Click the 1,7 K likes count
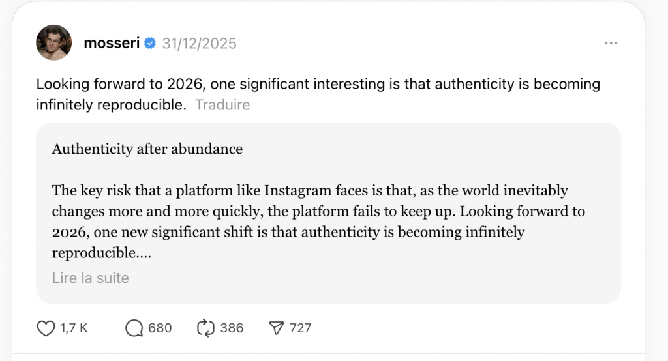This screenshot has width=668, height=361. coord(74,328)
